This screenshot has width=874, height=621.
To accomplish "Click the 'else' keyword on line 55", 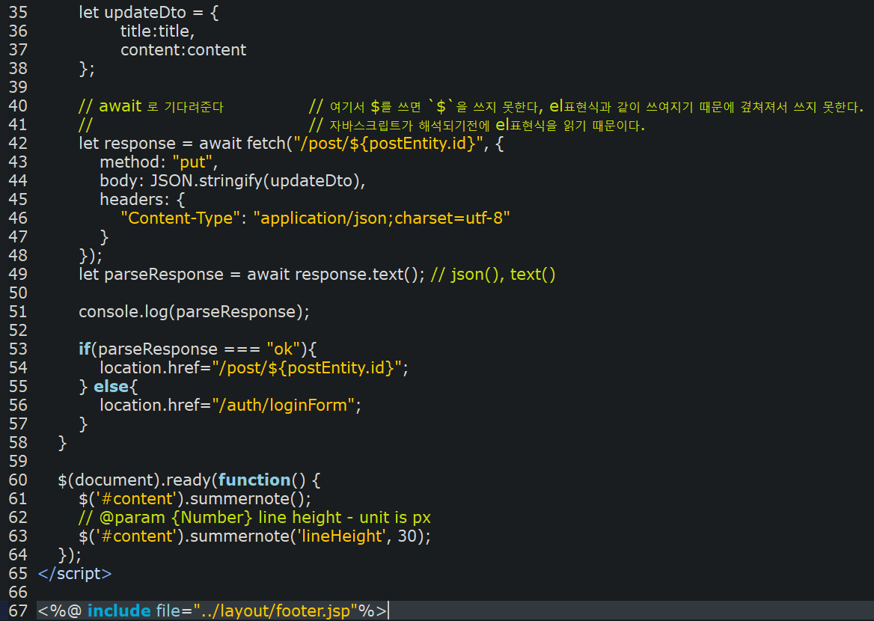I will 111,386.
